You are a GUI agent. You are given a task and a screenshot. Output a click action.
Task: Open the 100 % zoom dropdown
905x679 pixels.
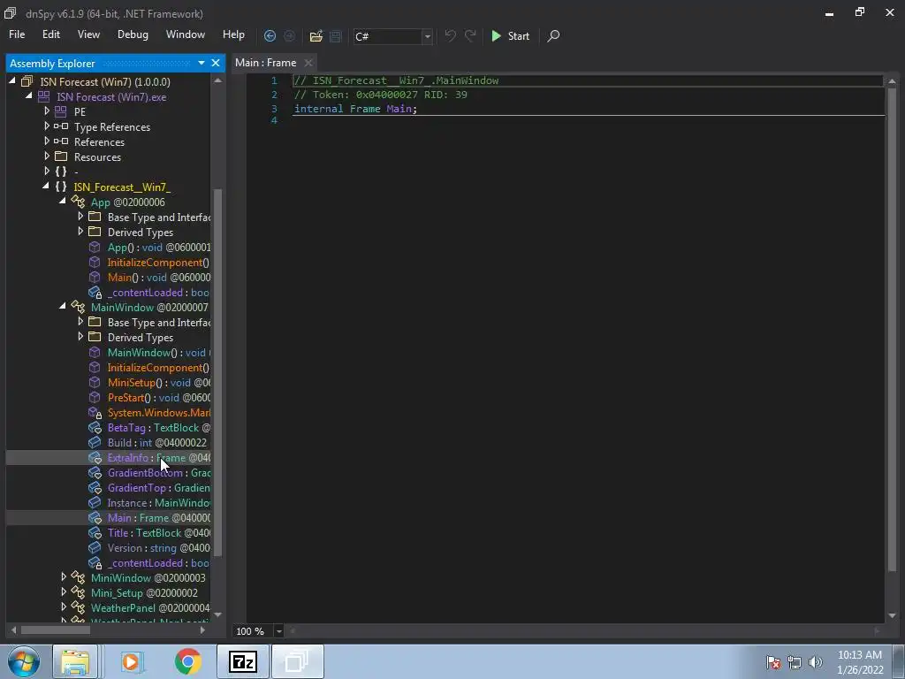(x=278, y=631)
